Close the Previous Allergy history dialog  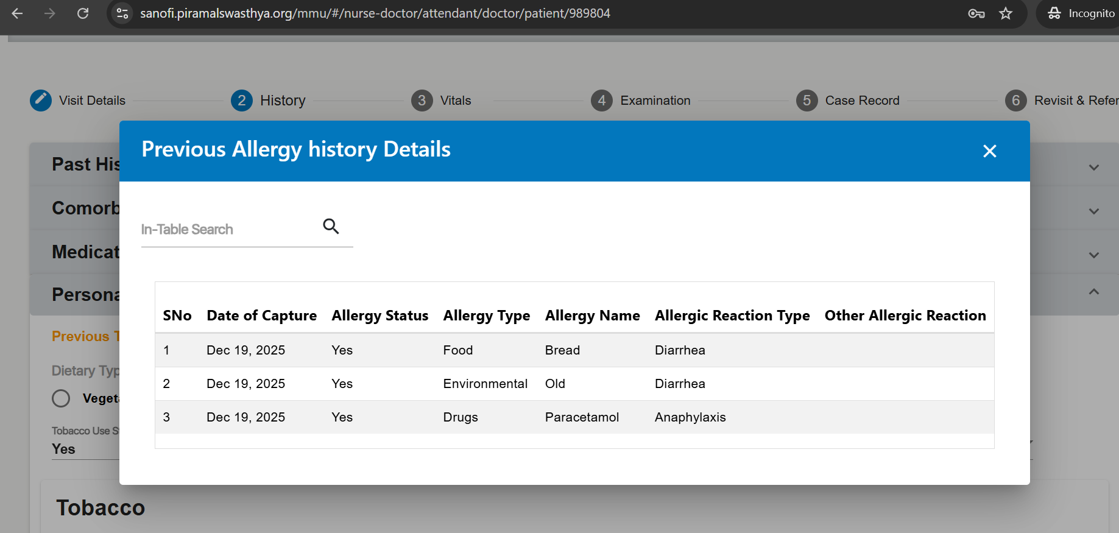click(989, 151)
